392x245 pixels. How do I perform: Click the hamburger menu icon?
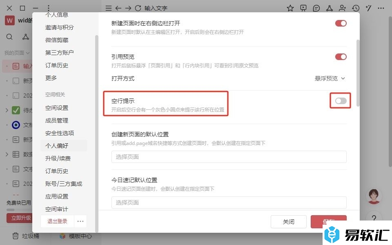click(109, 8)
